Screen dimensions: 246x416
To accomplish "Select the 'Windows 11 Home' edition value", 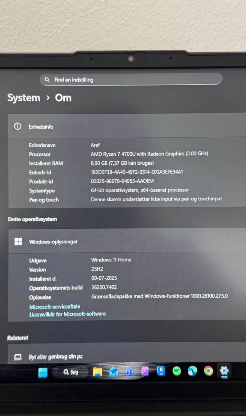I will click(x=111, y=260).
